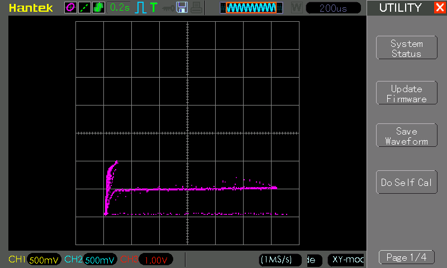
Task: Click the USB key icon
Action: point(168,7)
